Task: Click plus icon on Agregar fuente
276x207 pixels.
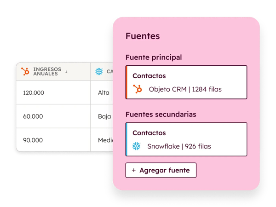Action: (x=133, y=170)
